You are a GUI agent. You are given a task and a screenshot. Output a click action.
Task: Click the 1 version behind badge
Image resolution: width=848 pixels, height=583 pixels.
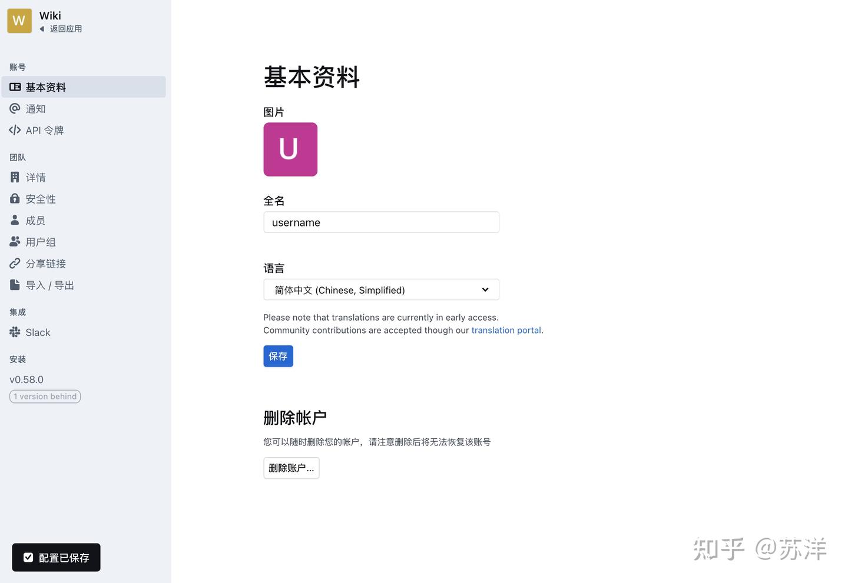pos(45,396)
